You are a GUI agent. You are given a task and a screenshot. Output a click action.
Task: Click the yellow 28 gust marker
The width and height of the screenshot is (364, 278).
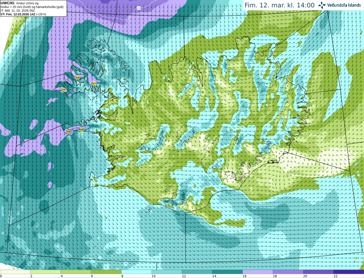point(78,78)
